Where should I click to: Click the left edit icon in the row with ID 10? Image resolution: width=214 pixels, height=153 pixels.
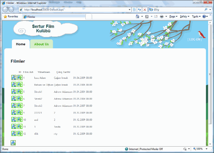(x=14, y=120)
